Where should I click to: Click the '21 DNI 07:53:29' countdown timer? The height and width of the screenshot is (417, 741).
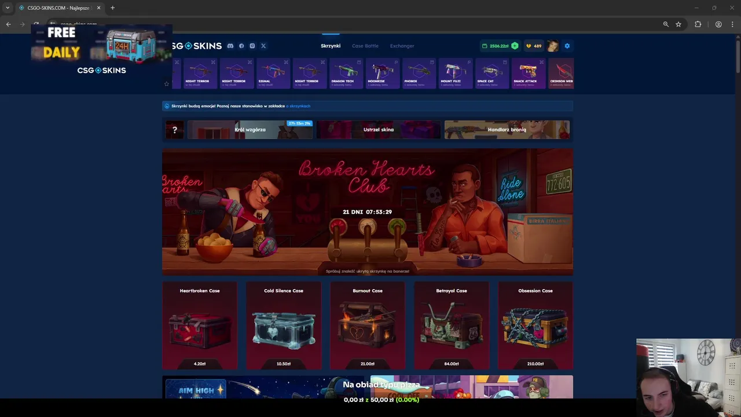point(367,212)
